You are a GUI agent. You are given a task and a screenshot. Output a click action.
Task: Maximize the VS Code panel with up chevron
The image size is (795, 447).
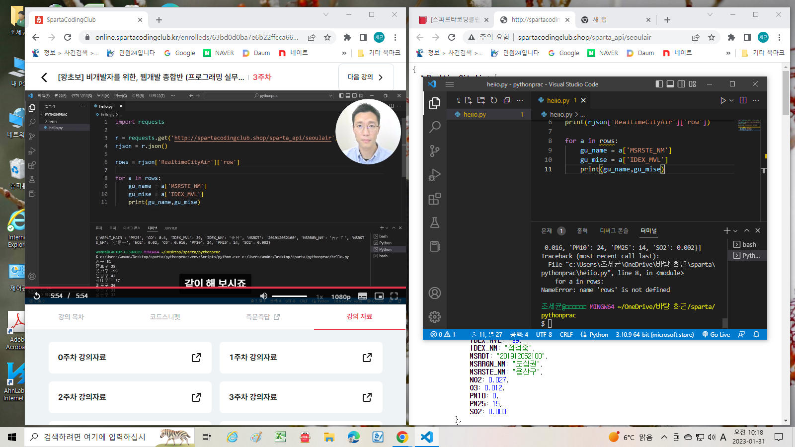pyautogui.click(x=747, y=230)
